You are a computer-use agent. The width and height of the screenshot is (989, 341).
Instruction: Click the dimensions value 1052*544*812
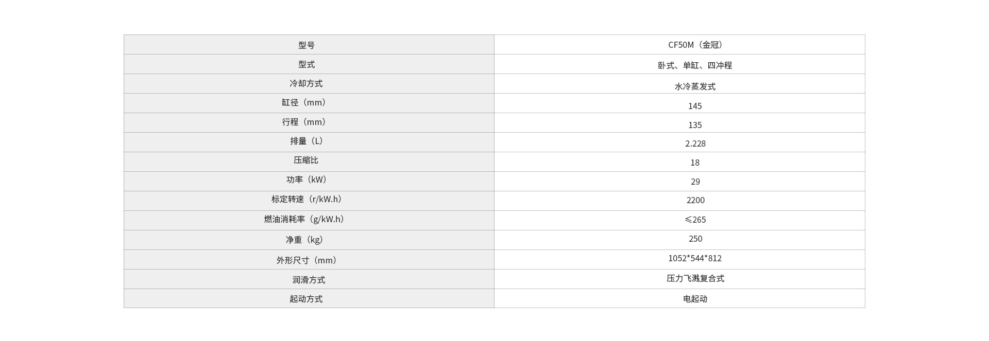coord(695,258)
